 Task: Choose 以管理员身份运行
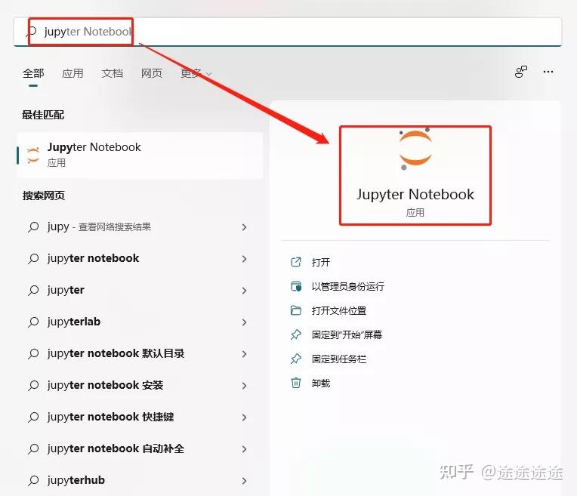[x=347, y=286]
